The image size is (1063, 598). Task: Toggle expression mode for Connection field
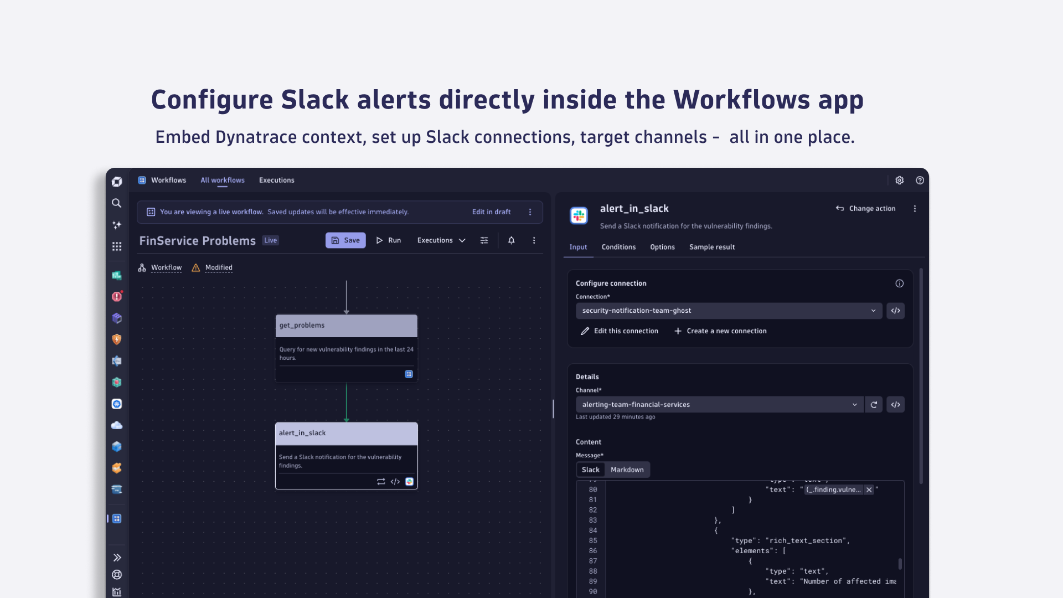896,311
